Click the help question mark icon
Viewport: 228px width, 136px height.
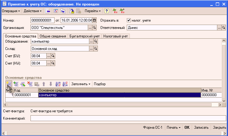107,11
